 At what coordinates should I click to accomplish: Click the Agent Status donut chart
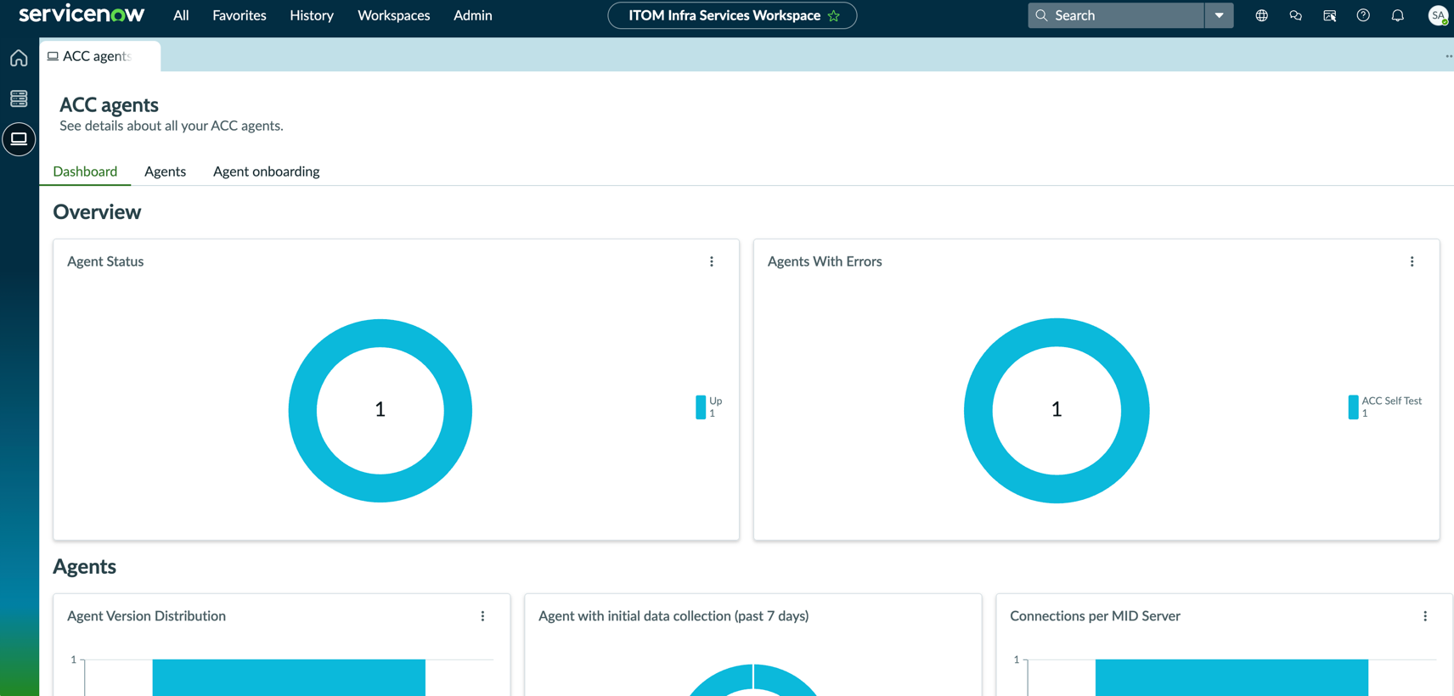(380, 411)
